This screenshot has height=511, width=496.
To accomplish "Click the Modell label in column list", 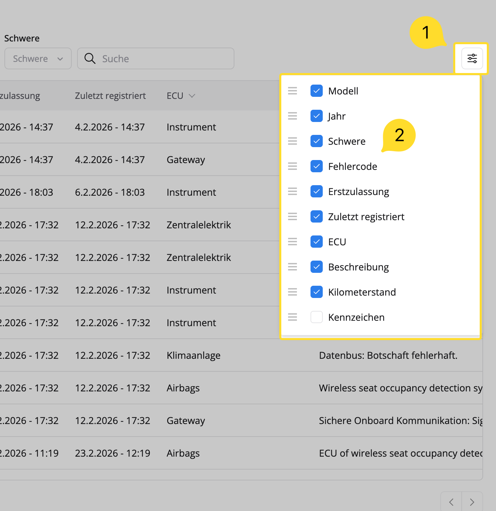I will (343, 91).
